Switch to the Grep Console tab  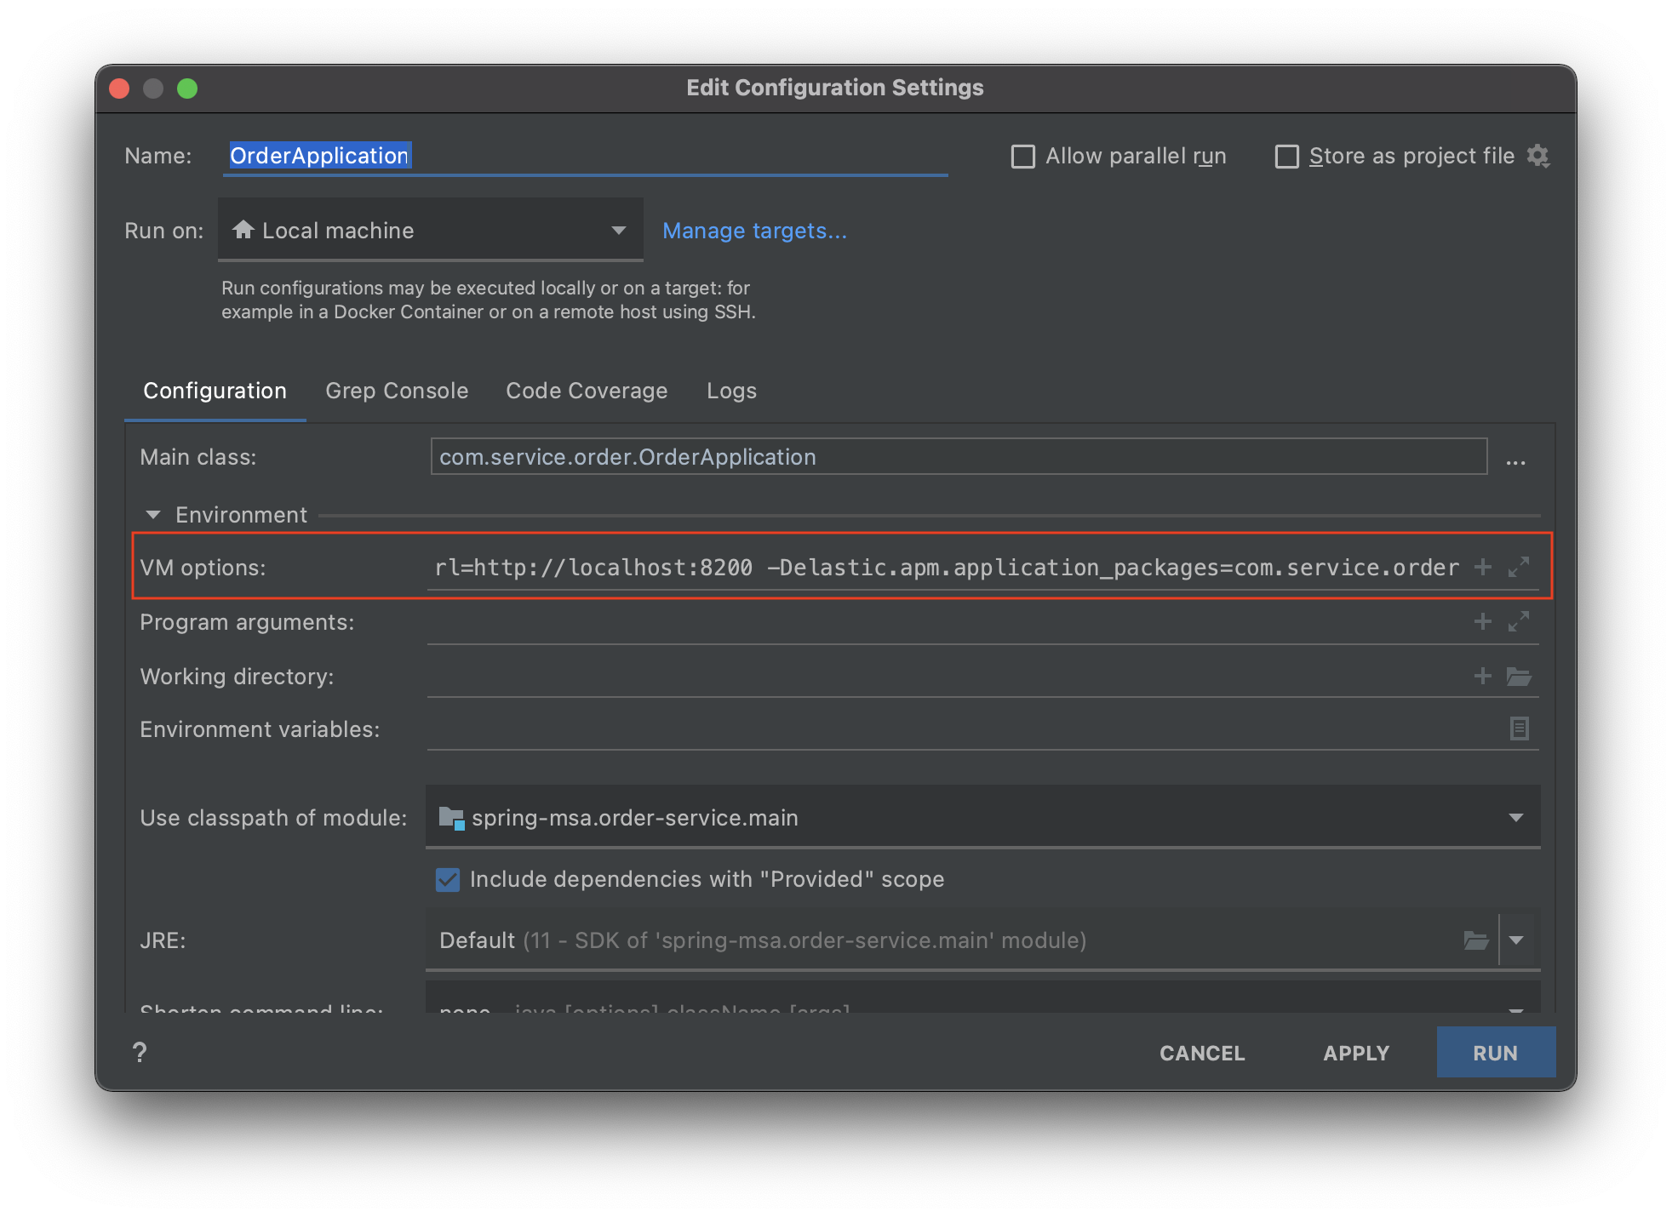point(397,391)
